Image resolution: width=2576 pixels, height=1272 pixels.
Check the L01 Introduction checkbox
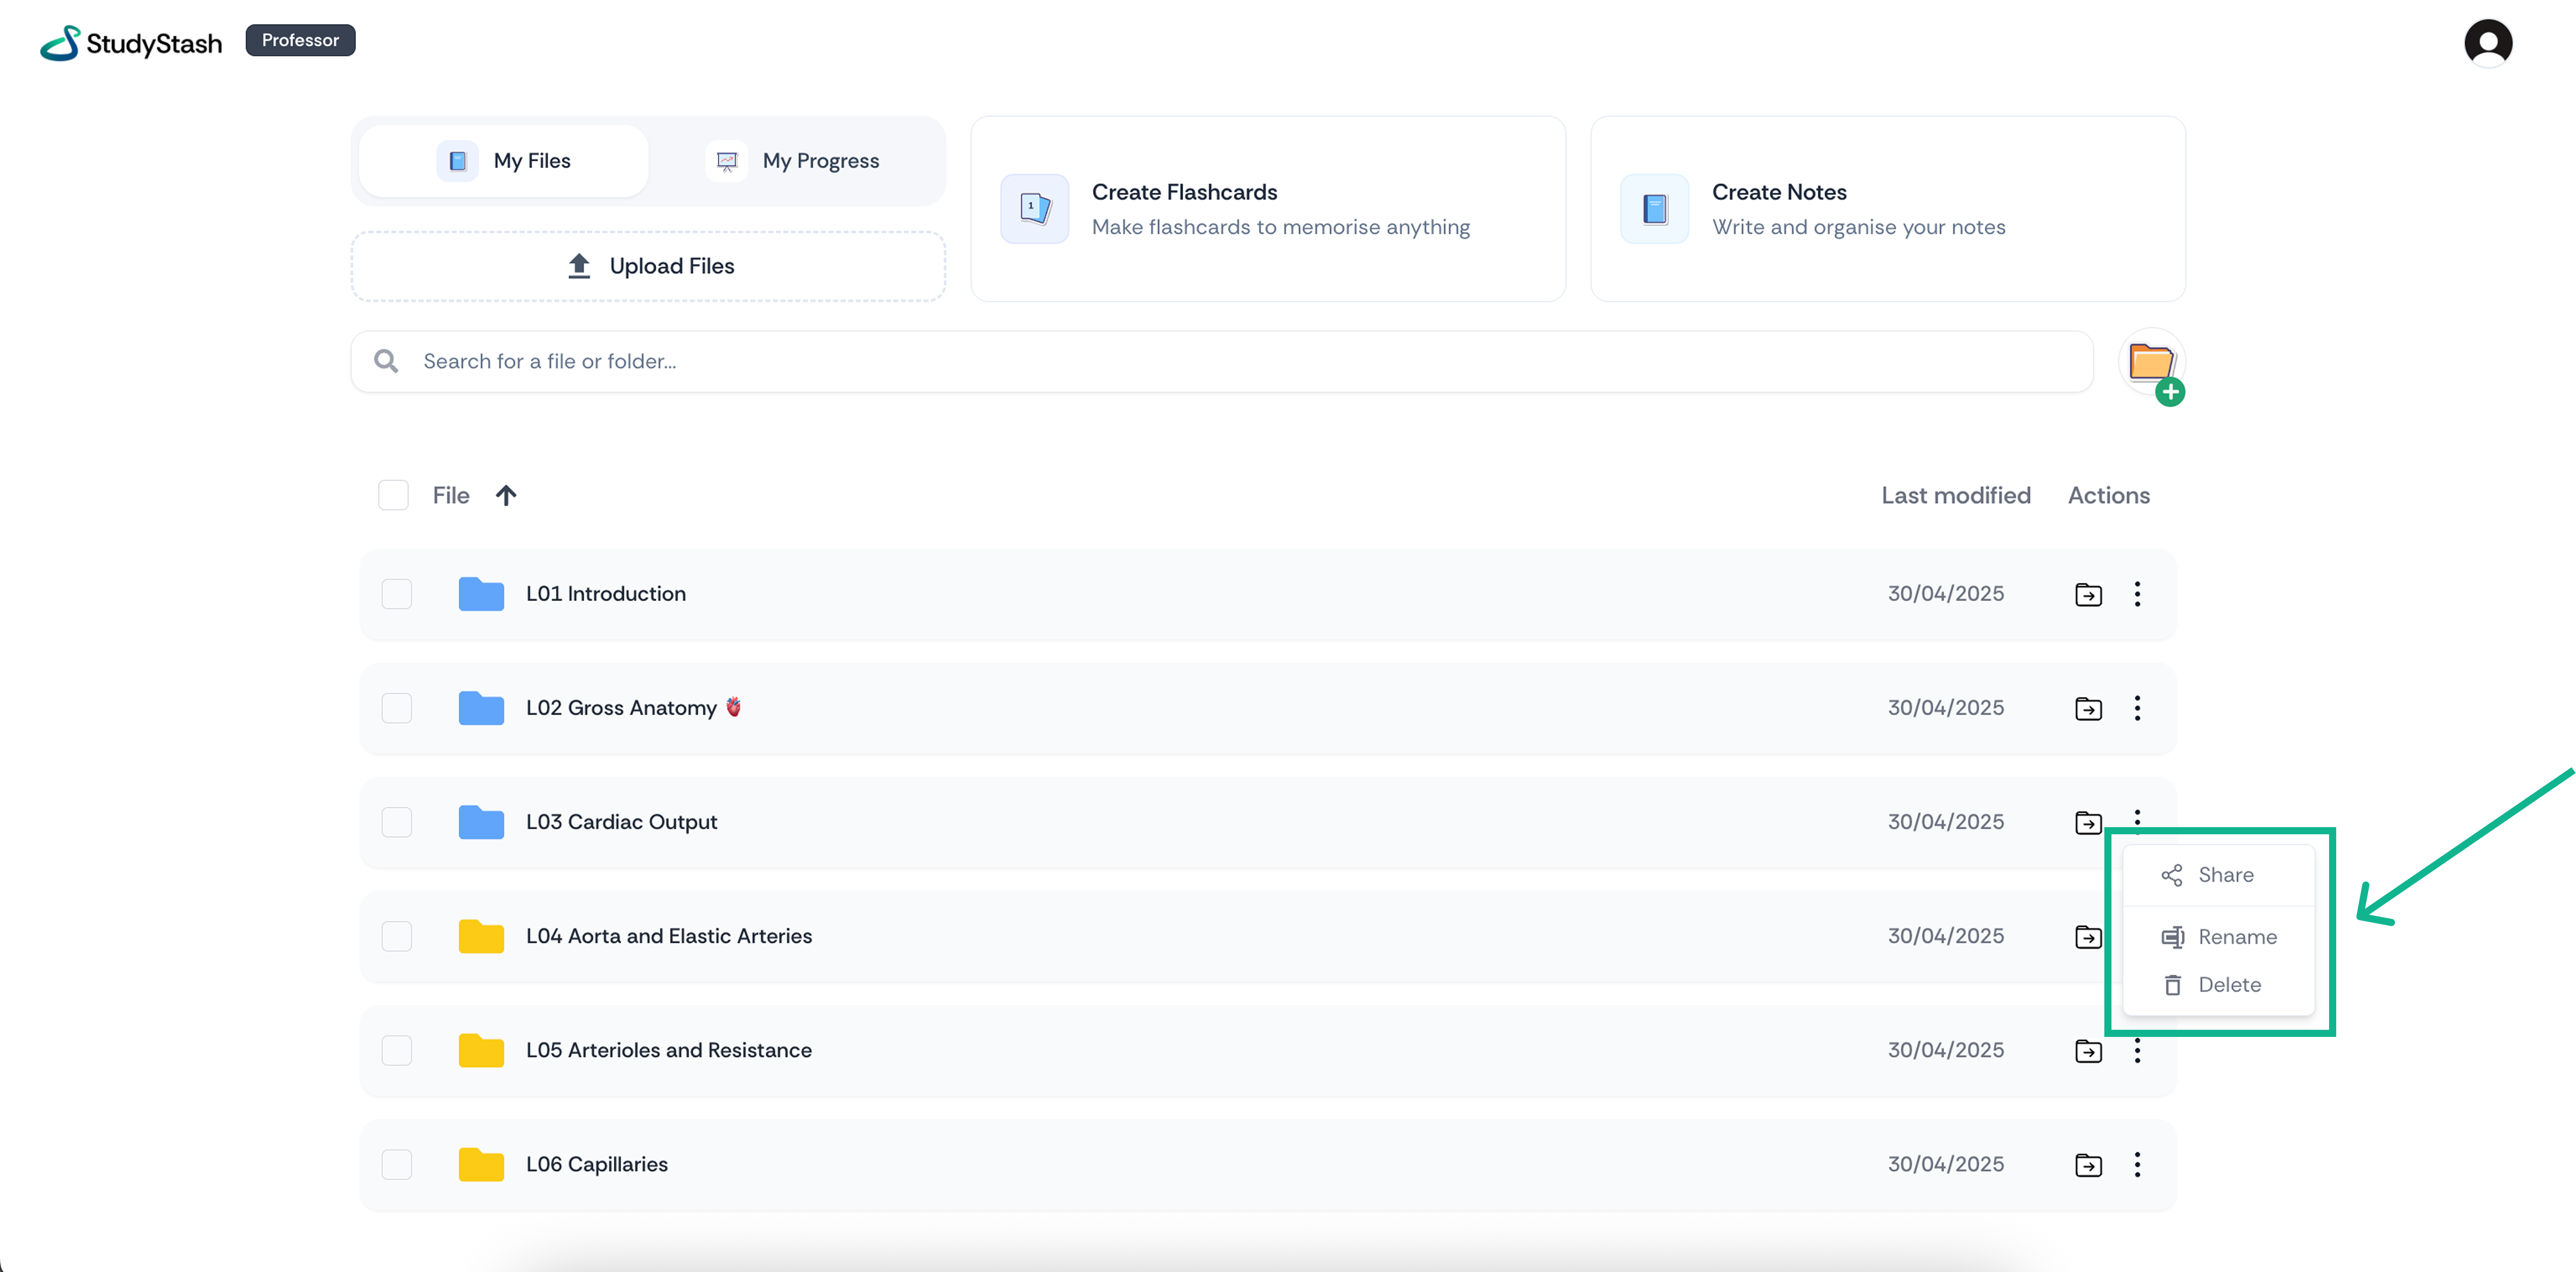(397, 594)
